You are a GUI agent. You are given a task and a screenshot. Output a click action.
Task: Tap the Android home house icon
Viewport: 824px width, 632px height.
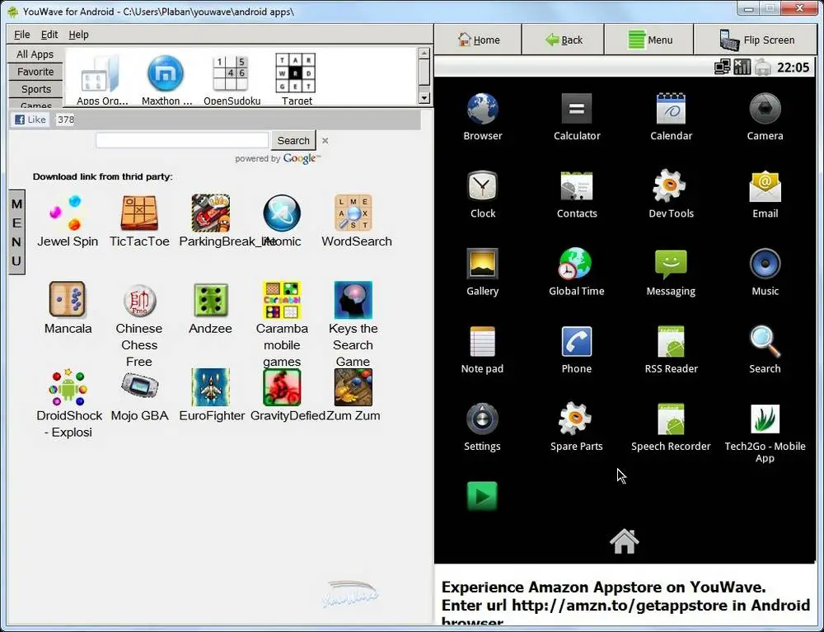click(625, 541)
